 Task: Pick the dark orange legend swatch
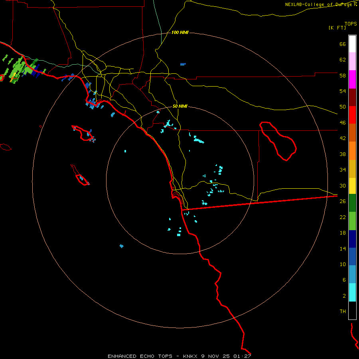coord(352,132)
